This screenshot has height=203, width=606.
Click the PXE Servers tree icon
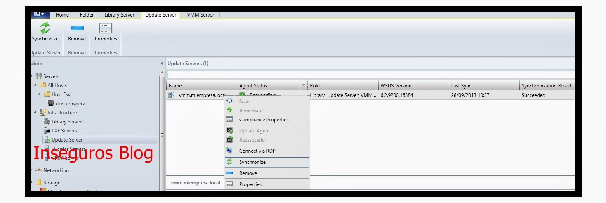click(x=47, y=131)
